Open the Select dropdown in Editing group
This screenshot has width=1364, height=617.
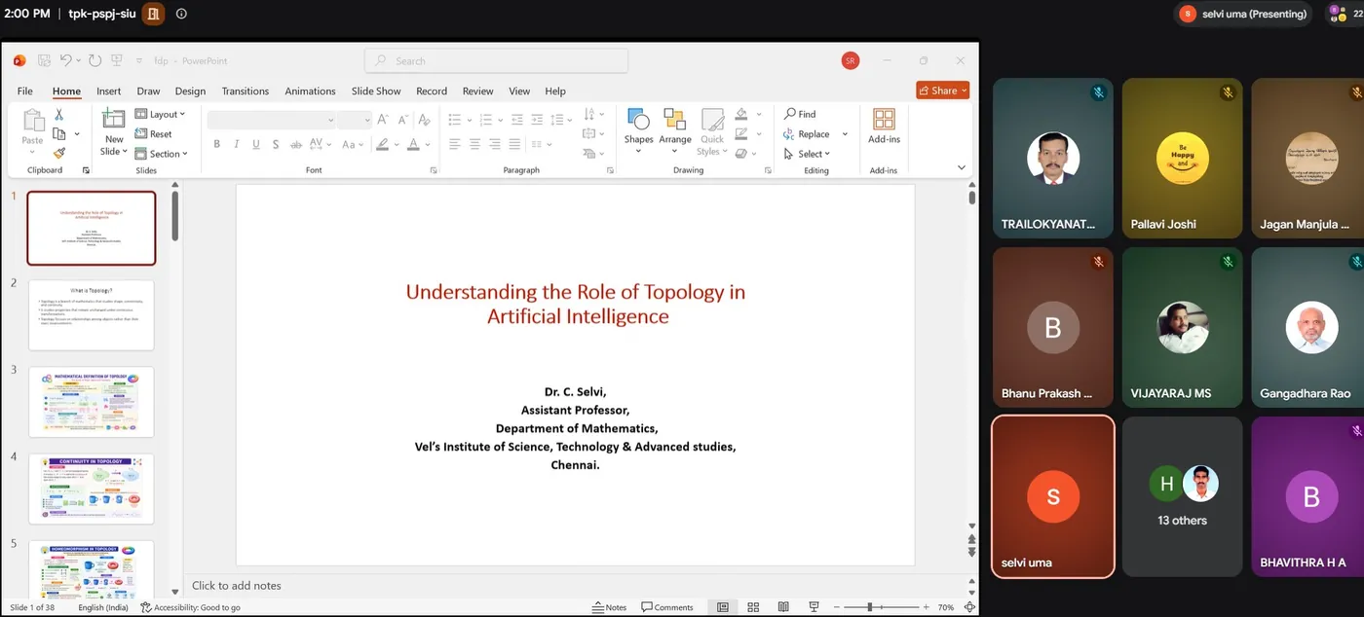coord(807,154)
